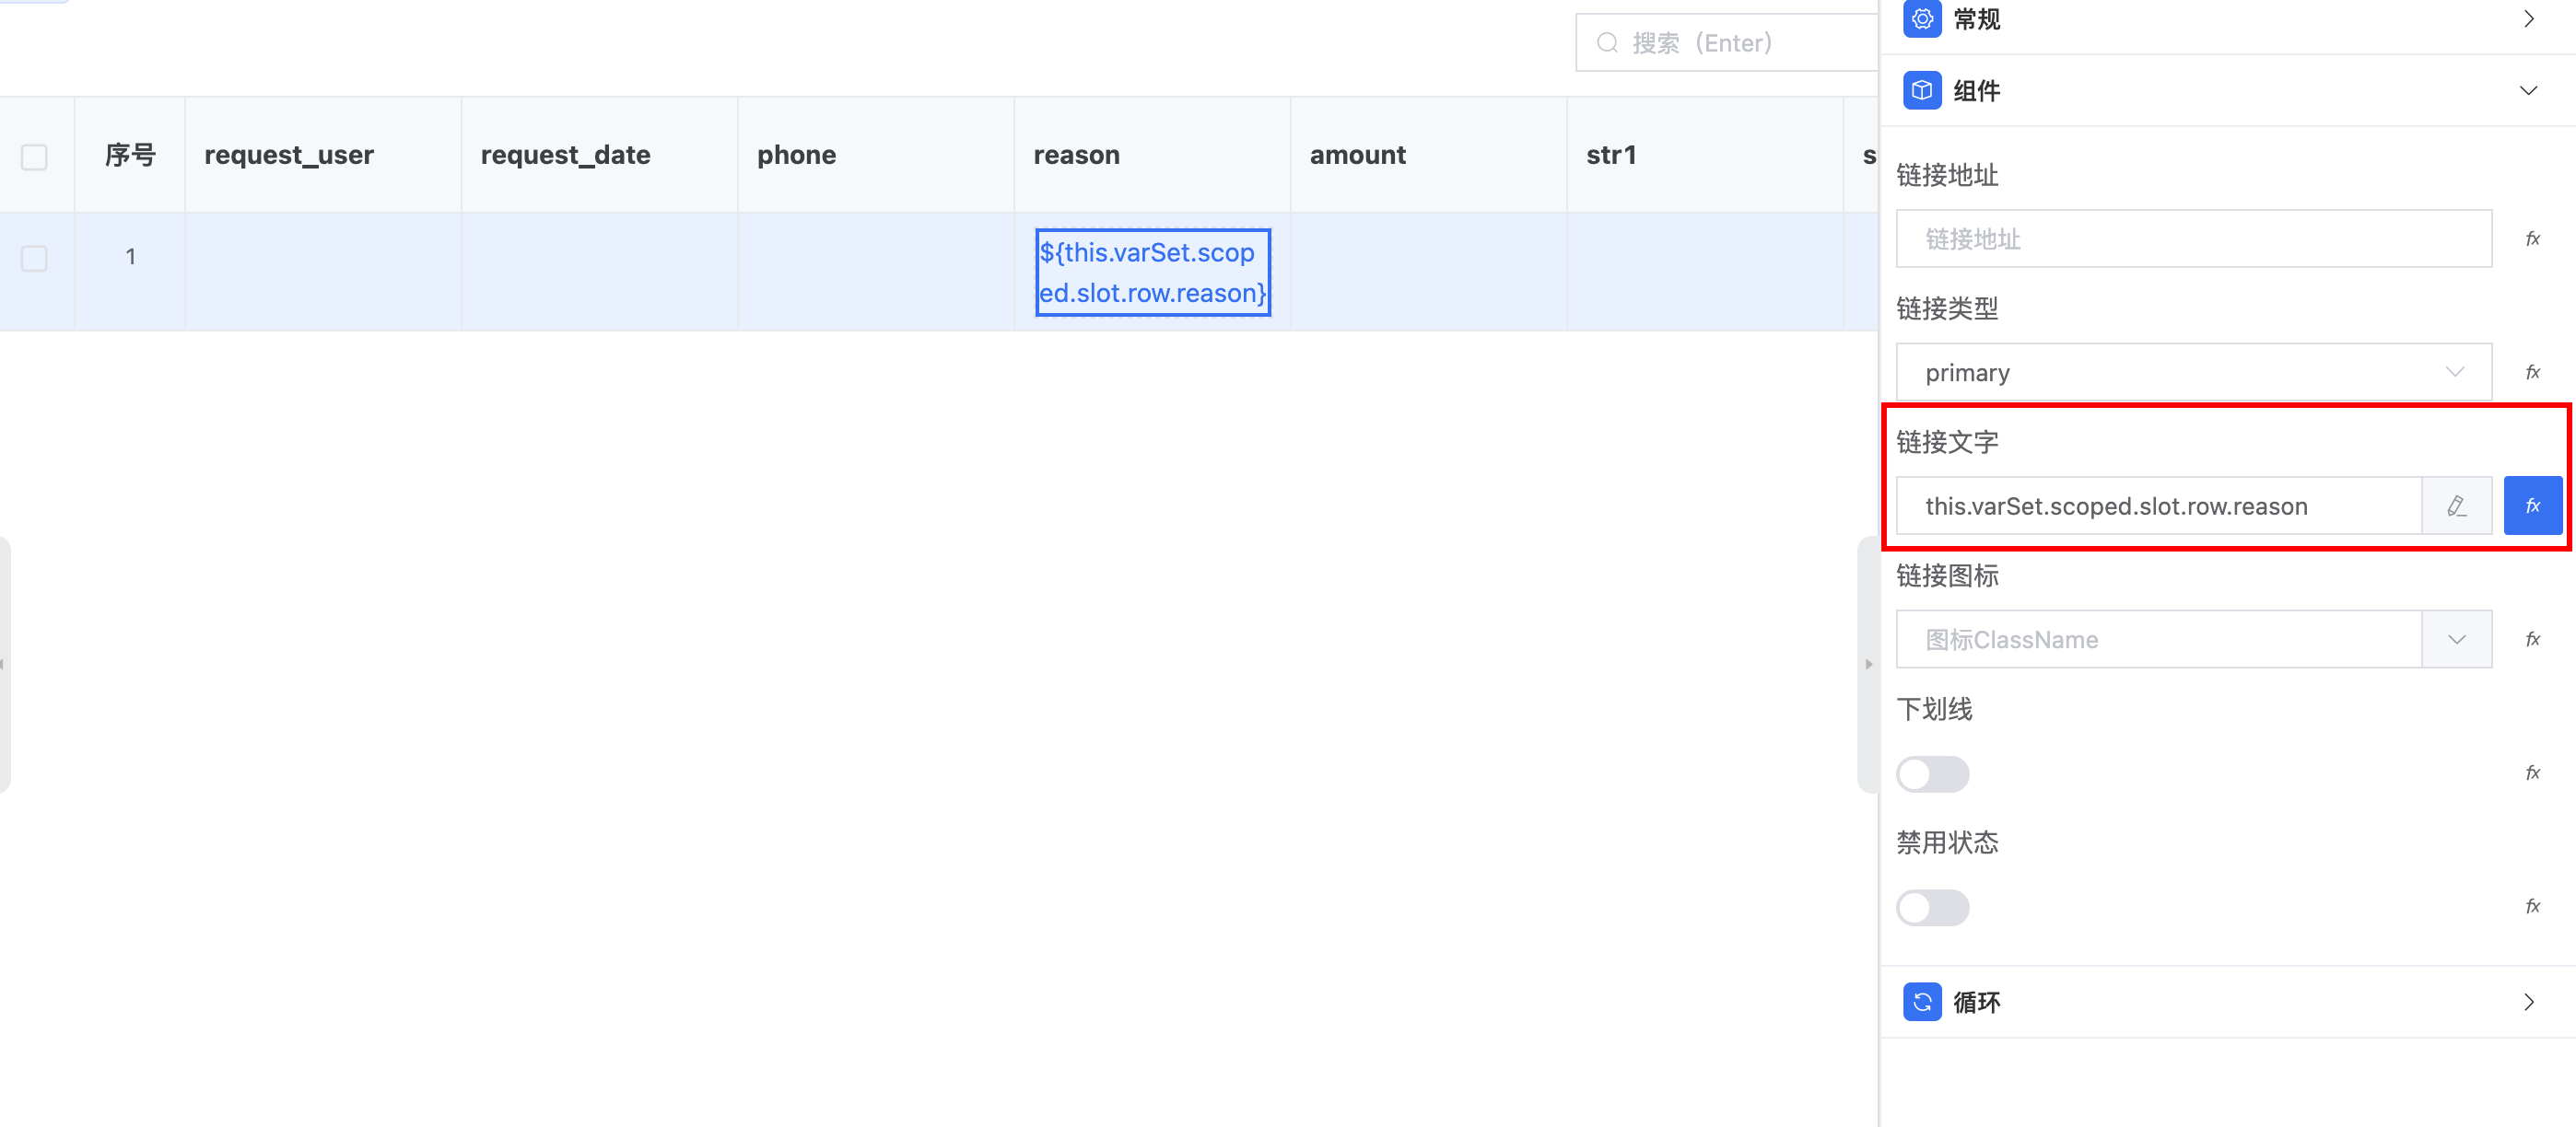The height and width of the screenshot is (1127, 2576).
Task: Toggle fx binding for 链接类型
Action: (2532, 373)
